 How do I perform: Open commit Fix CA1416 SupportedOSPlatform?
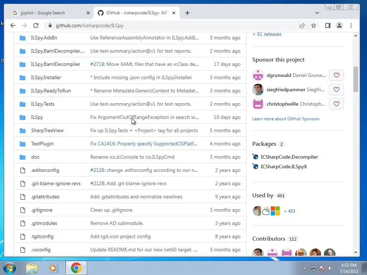144,144
